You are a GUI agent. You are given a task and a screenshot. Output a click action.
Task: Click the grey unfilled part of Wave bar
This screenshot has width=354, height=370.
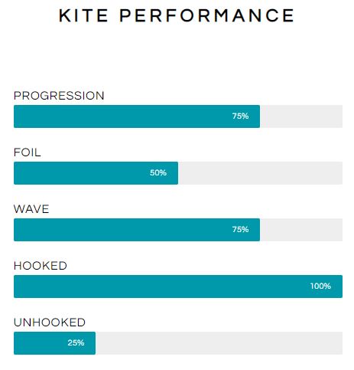tap(301, 230)
